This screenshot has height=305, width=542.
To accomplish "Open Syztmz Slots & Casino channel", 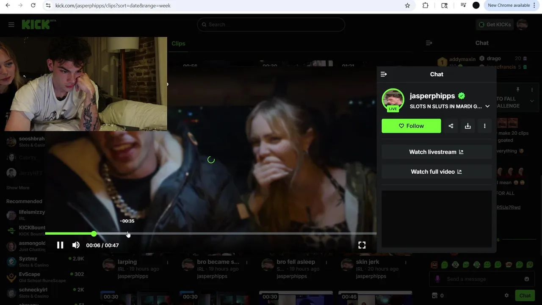I will (x=46, y=261).
